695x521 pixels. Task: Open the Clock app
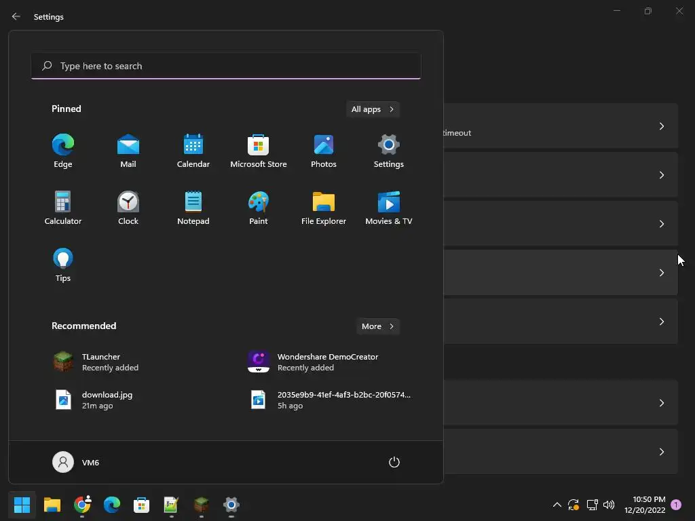[x=128, y=208]
